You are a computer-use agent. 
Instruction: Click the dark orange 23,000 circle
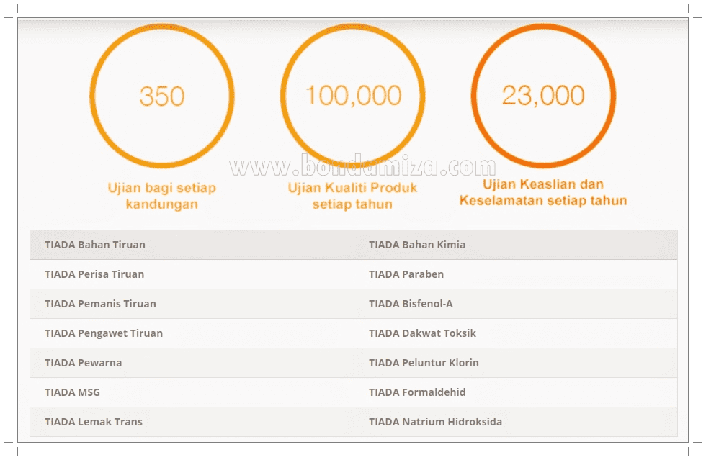(542, 96)
